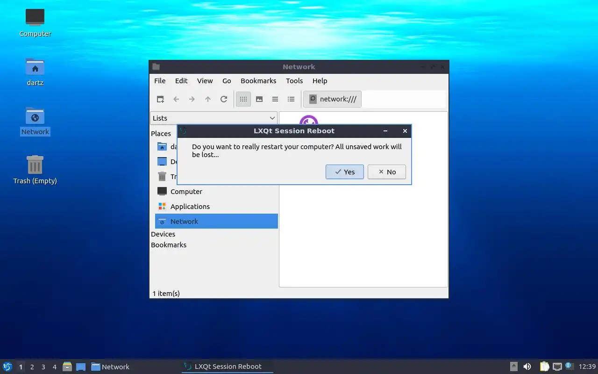Click the removable media eject tray icon
Screen dimensions: 598x374
point(514,367)
